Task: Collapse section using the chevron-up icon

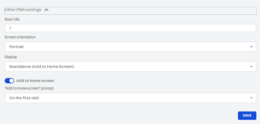Action: [x=46, y=10]
